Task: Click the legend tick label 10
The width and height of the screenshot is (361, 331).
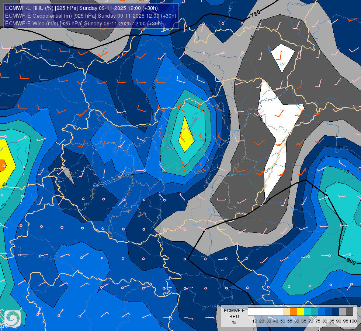Action: tap(255, 321)
